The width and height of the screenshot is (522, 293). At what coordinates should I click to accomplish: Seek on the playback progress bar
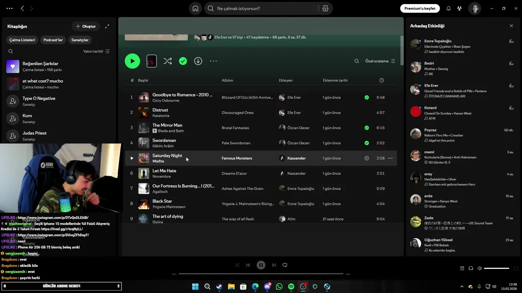[x=261, y=274]
